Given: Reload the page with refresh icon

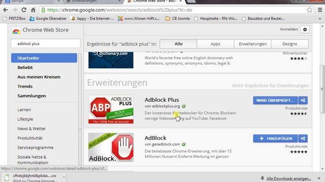Looking at the screenshot, I should point(24,10).
